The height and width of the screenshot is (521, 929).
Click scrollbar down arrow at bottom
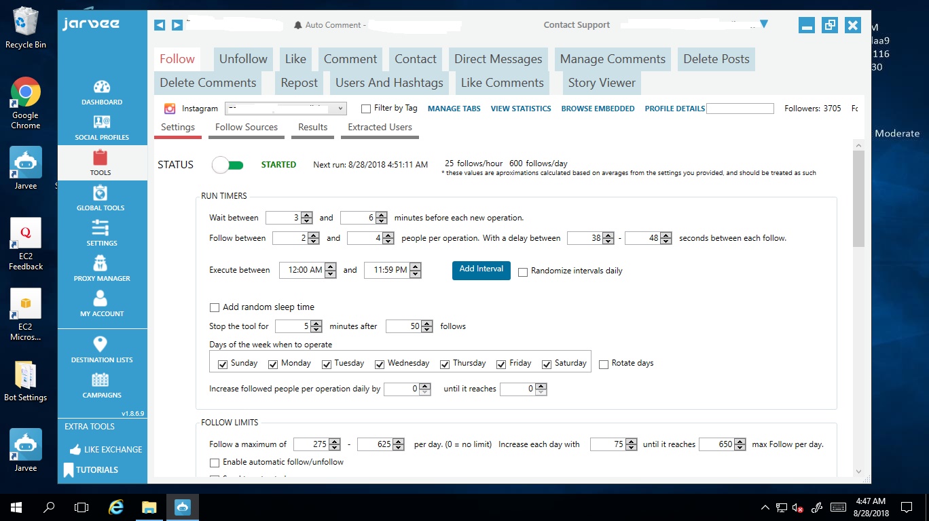click(858, 471)
